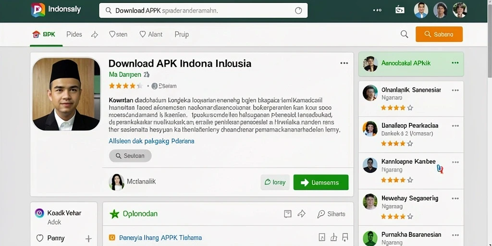The height and width of the screenshot is (246, 492).
Task: Click the Koadk Vehar circular icon
Action: [39, 213]
